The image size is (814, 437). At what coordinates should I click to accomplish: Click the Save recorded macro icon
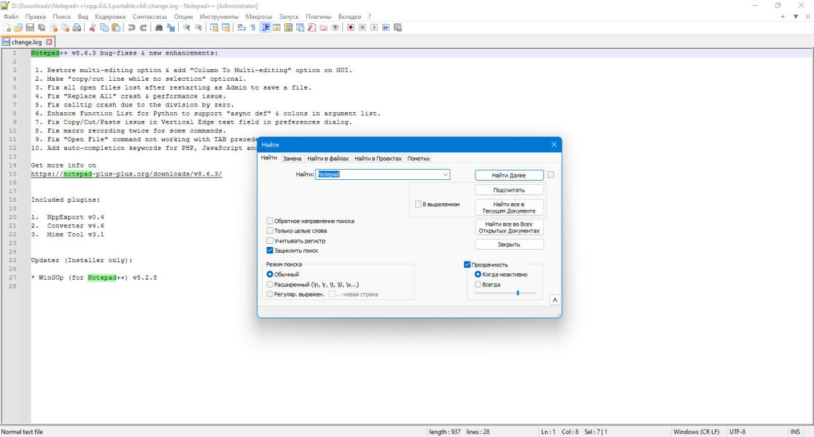398,28
